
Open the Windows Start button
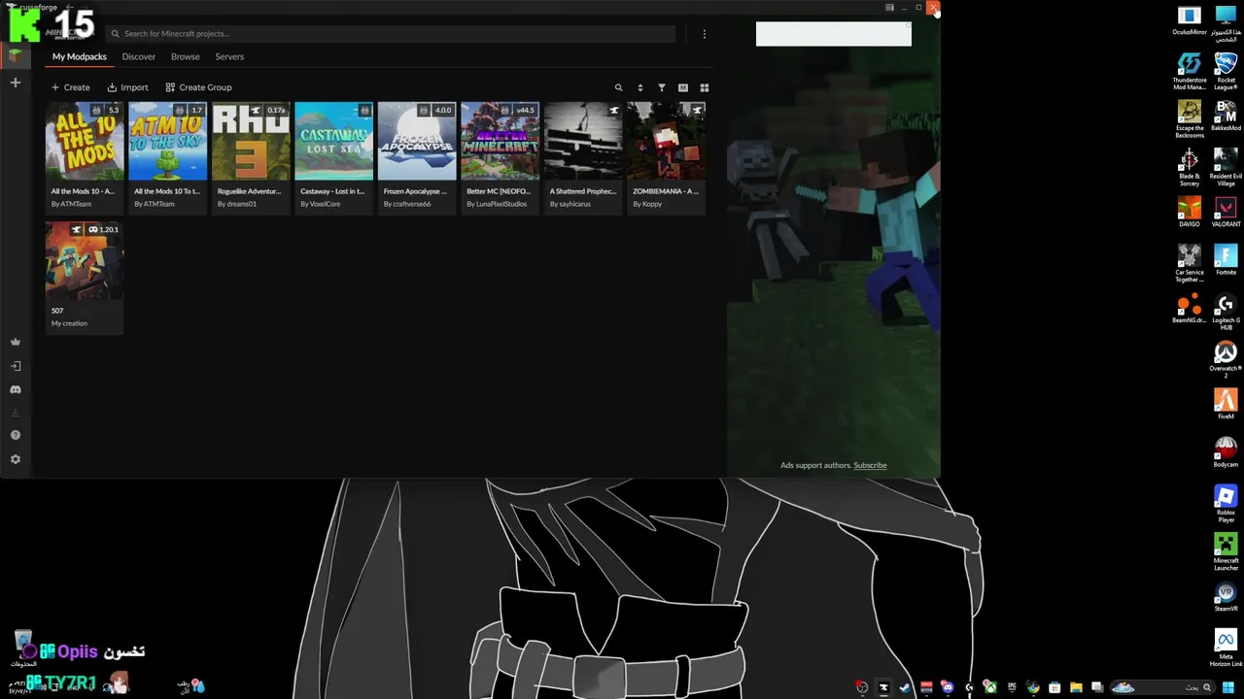tap(1228, 687)
